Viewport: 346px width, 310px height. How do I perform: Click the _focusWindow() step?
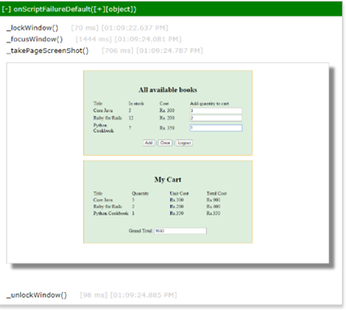34,39
